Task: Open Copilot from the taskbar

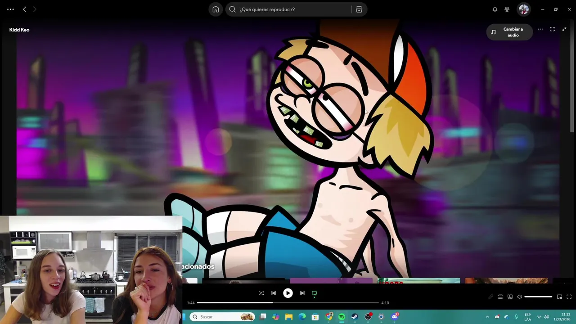Action: click(x=276, y=317)
